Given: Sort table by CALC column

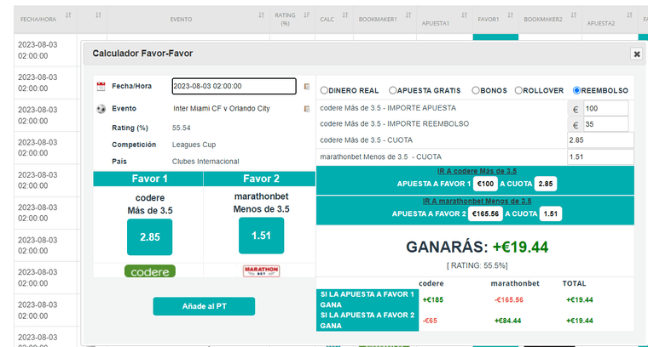Looking at the screenshot, I should click(344, 15).
